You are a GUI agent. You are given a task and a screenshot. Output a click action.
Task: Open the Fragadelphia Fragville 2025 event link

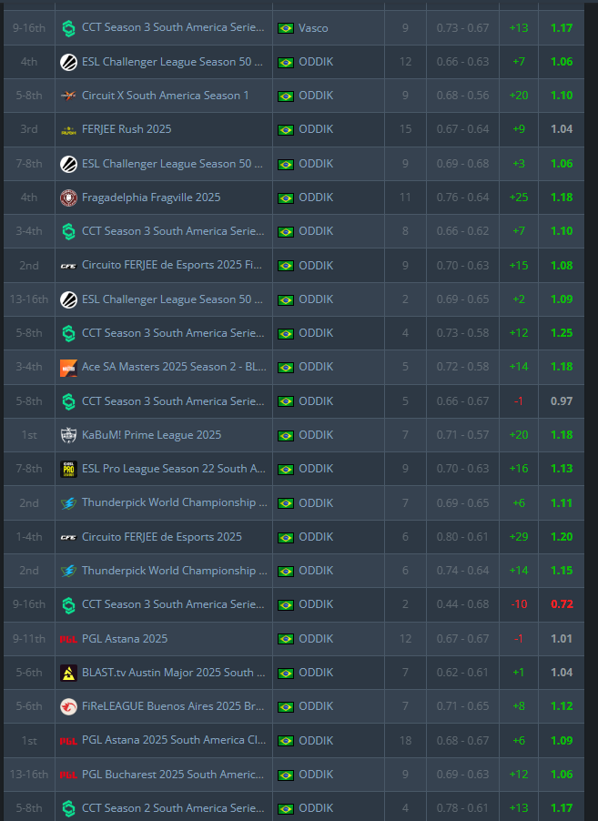(x=151, y=198)
